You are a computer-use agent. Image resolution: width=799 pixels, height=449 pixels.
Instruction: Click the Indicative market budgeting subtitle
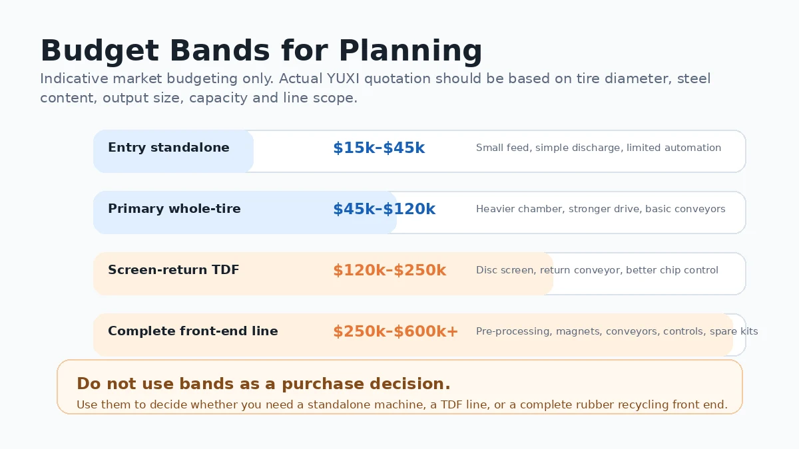[376, 88]
